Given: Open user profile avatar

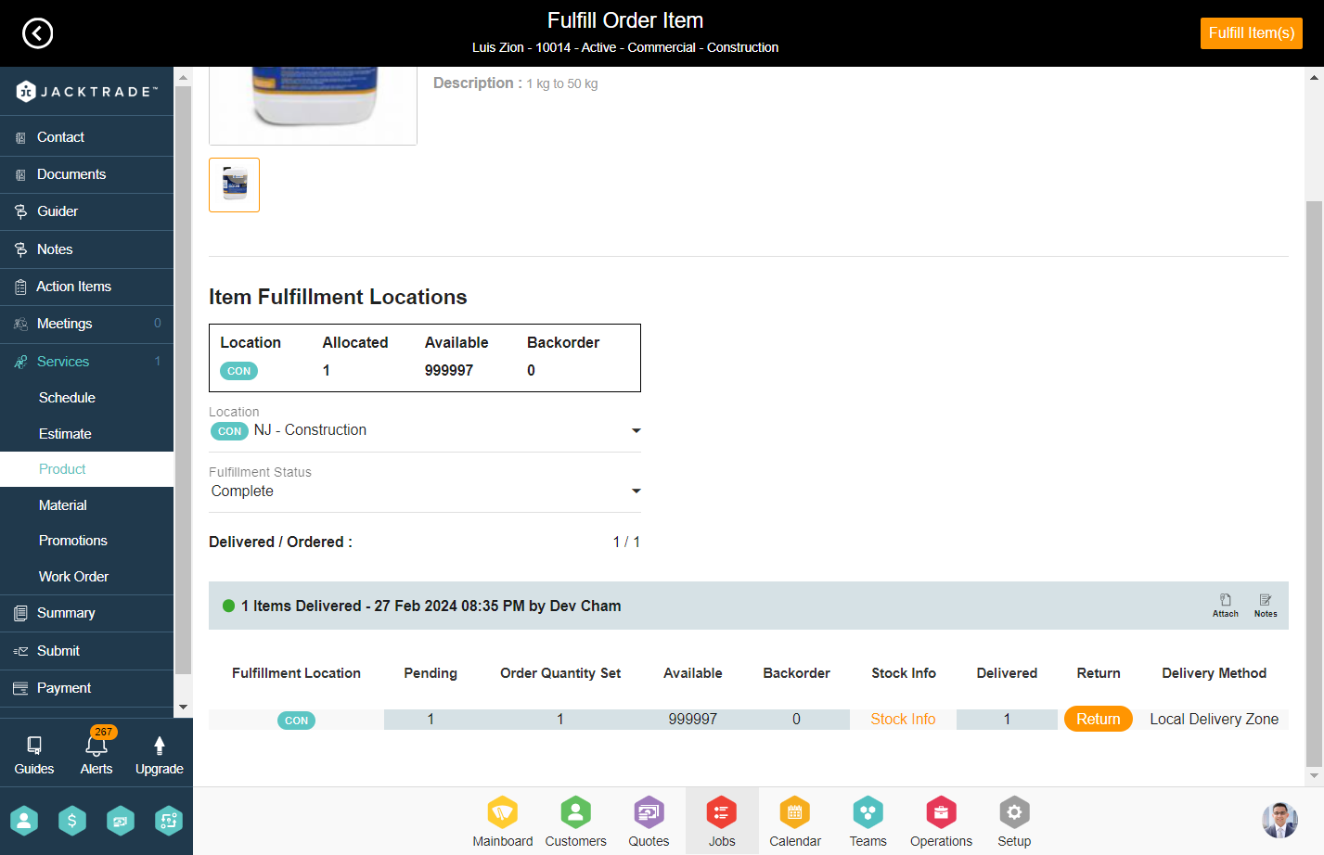Looking at the screenshot, I should click(x=1279, y=821).
